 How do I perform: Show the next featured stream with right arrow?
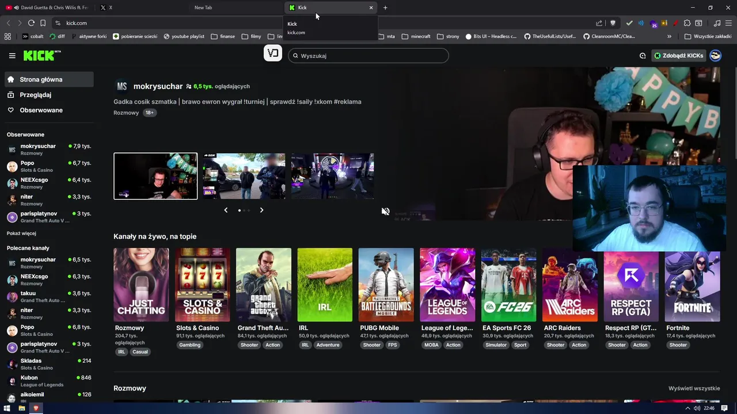(261, 210)
